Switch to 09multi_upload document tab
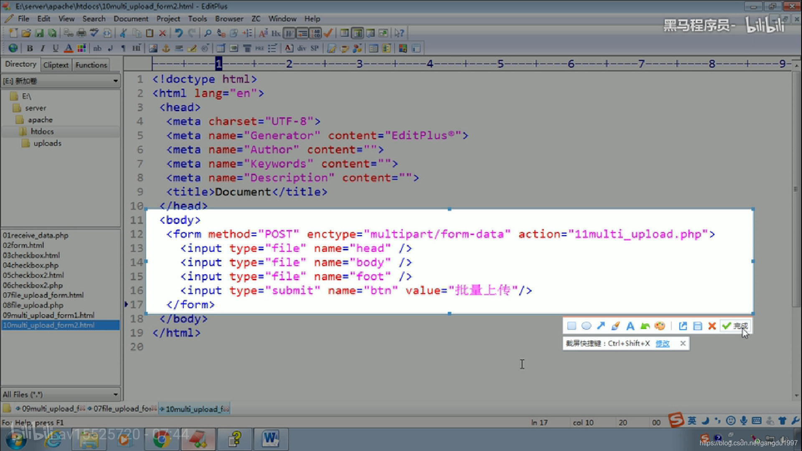Image resolution: width=802 pixels, height=451 pixels. (50, 409)
